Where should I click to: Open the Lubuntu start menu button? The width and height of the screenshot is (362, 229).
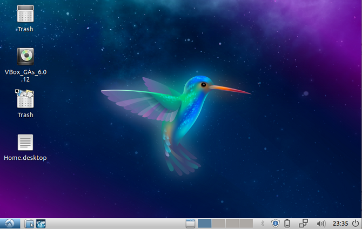click(10, 224)
